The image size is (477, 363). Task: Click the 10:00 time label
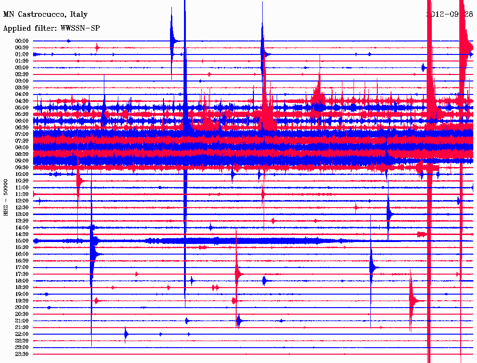pyautogui.click(x=22, y=174)
